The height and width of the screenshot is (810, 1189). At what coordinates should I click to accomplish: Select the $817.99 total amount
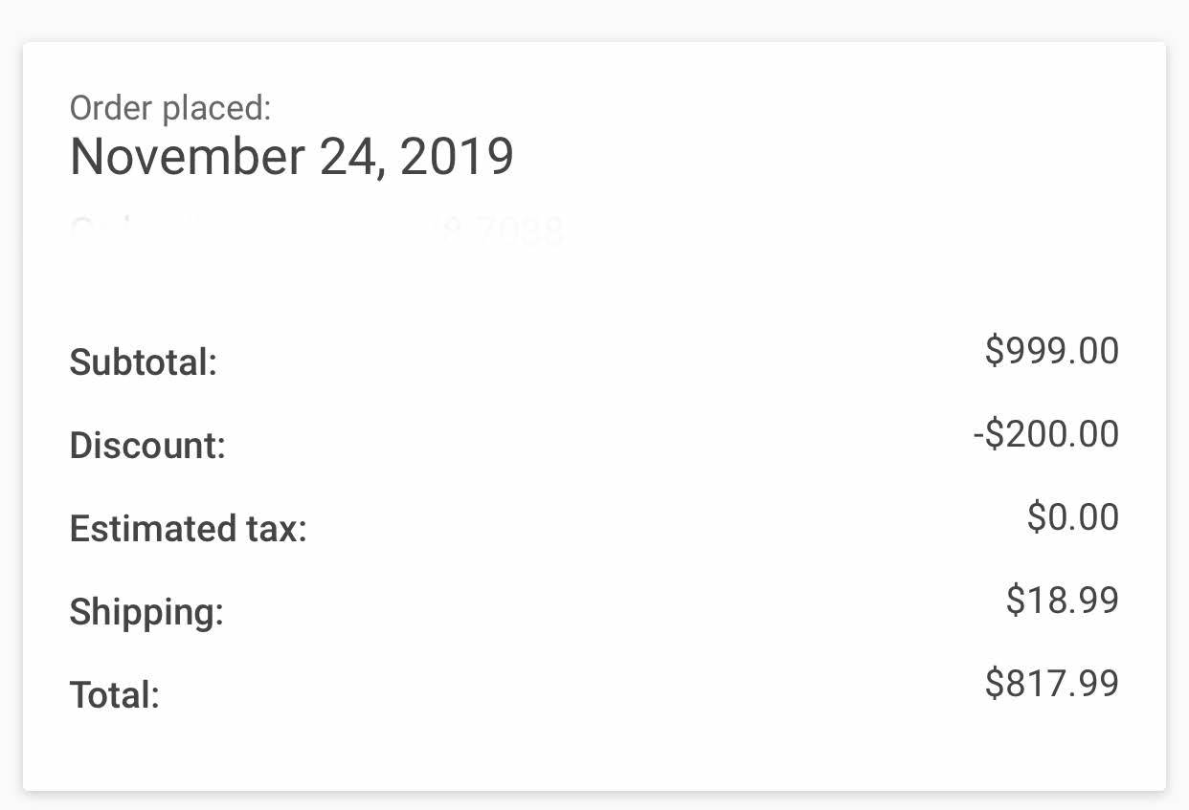pyautogui.click(x=1051, y=684)
